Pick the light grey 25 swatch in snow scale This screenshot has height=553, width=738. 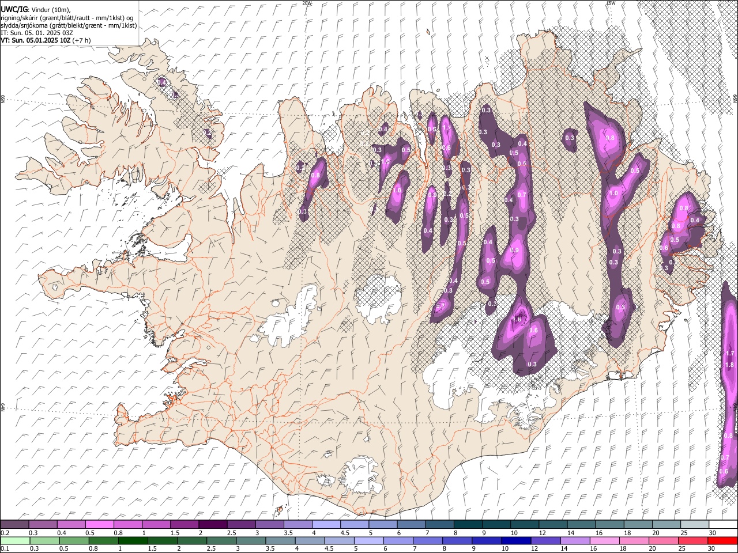(x=694, y=525)
